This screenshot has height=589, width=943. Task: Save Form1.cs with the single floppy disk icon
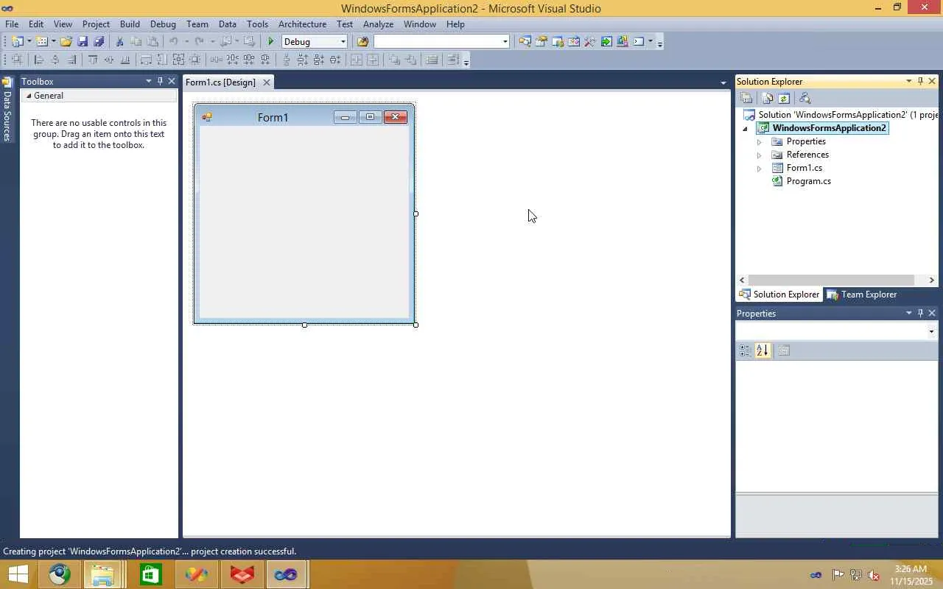(x=83, y=42)
